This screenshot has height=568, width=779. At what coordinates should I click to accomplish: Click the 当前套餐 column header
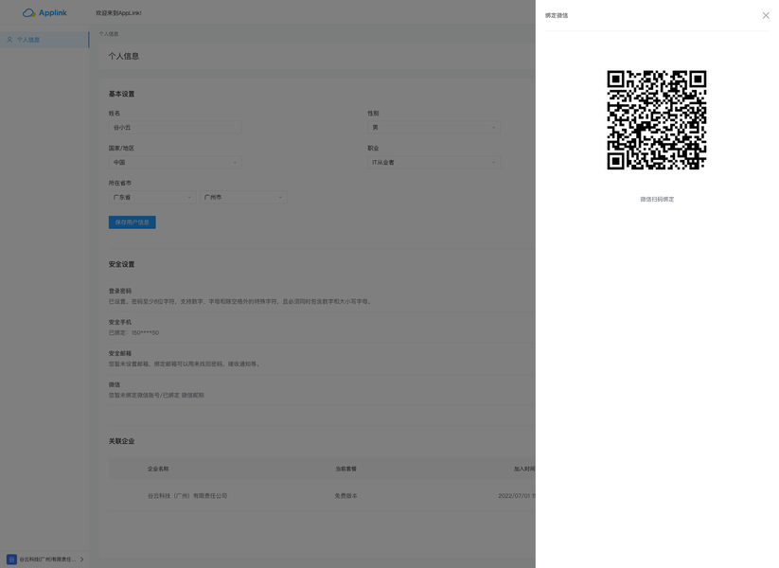(x=345, y=469)
